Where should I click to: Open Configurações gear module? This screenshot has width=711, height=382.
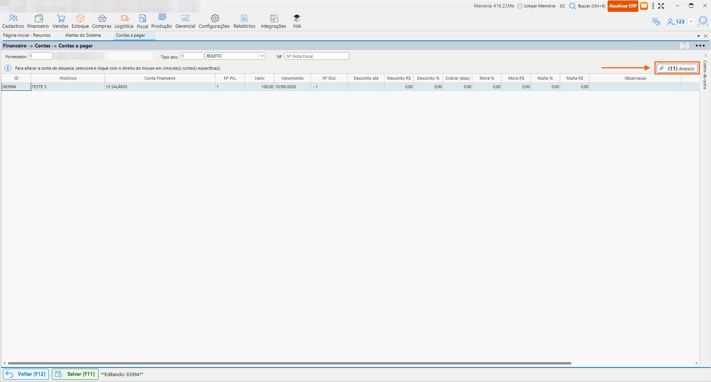click(214, 21)
